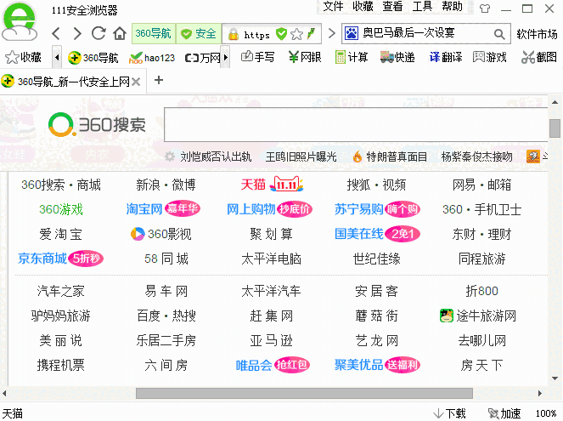Go forward with the forward arrow
The height and width of the screenshot is (421, 563).
click(76, 33)
